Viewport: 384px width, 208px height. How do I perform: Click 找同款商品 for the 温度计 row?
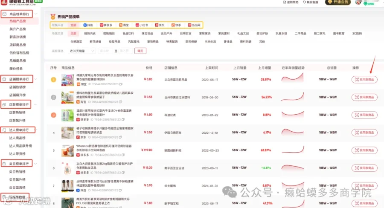(364, 115)
